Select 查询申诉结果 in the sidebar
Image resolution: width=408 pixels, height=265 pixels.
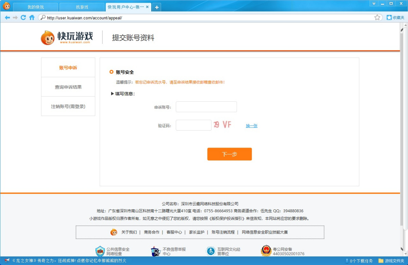tap(68, 87)
